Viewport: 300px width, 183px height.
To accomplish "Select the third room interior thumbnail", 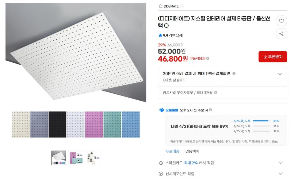I will point(93,158).
